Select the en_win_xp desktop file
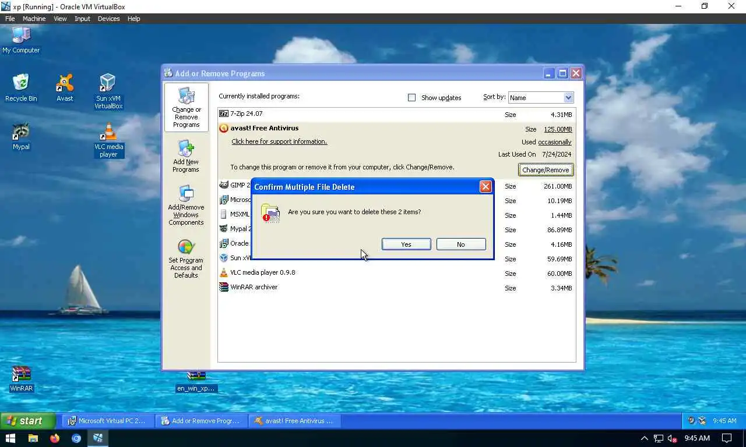 point(196,382)
